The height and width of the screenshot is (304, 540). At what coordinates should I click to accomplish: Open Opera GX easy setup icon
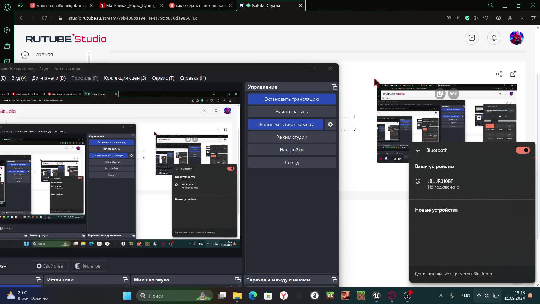tap(534, 18)
